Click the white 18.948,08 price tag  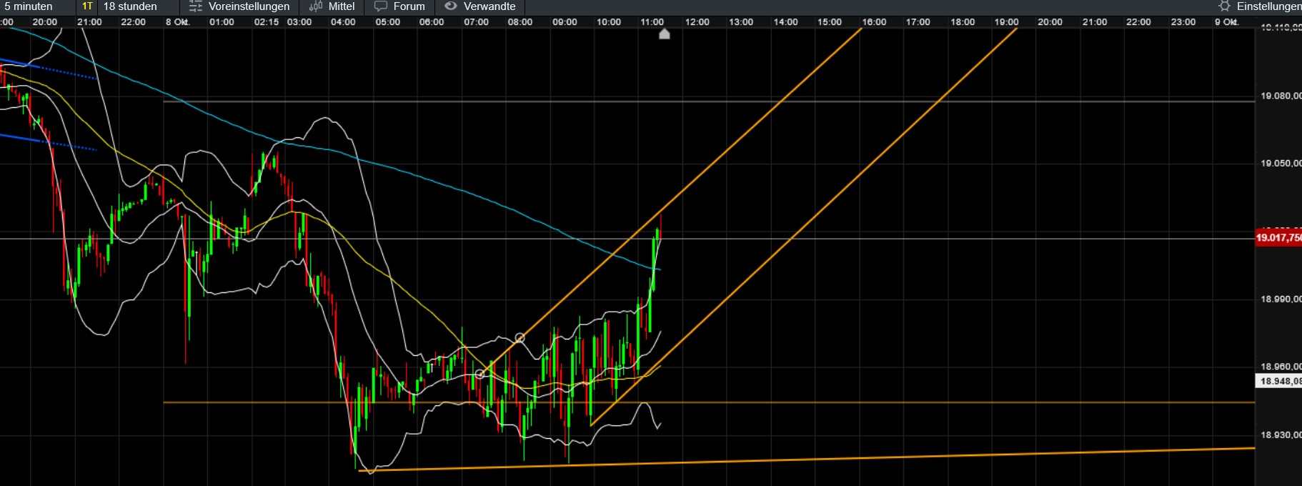[x=1278, y=381]
